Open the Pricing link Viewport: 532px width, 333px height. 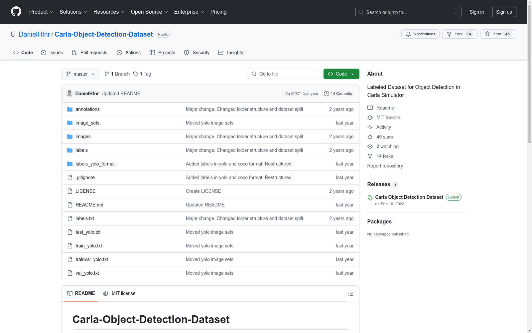218,12
